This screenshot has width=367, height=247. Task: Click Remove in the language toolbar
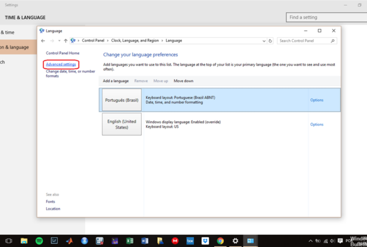pyautogui.click(x=141, y=81)
